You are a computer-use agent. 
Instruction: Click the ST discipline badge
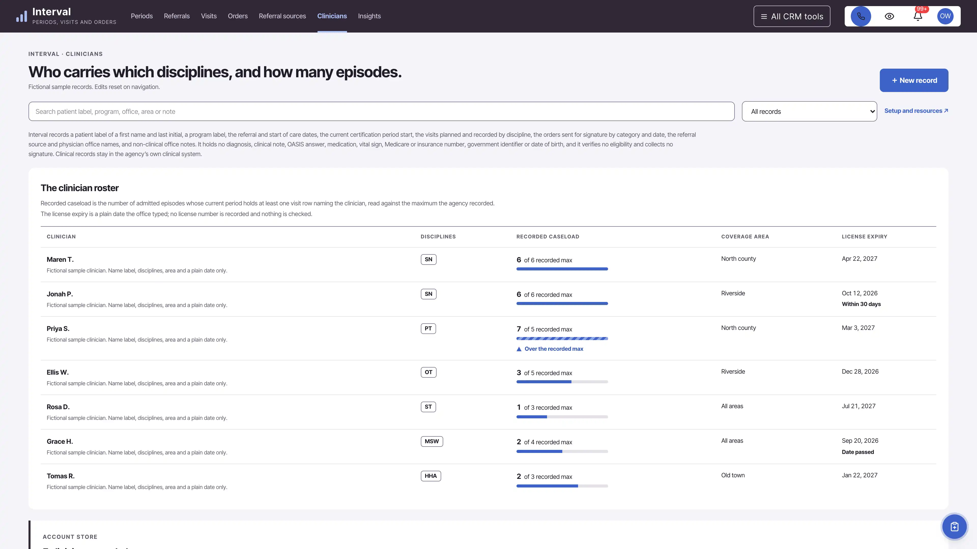tap(428, 407)
